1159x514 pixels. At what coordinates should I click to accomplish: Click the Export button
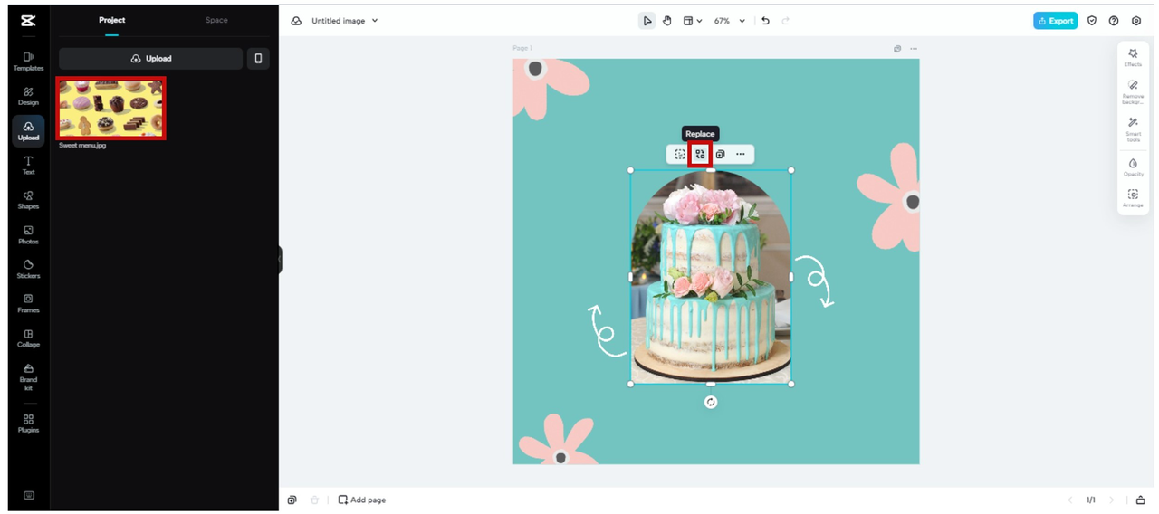(x=1056, y=21)
